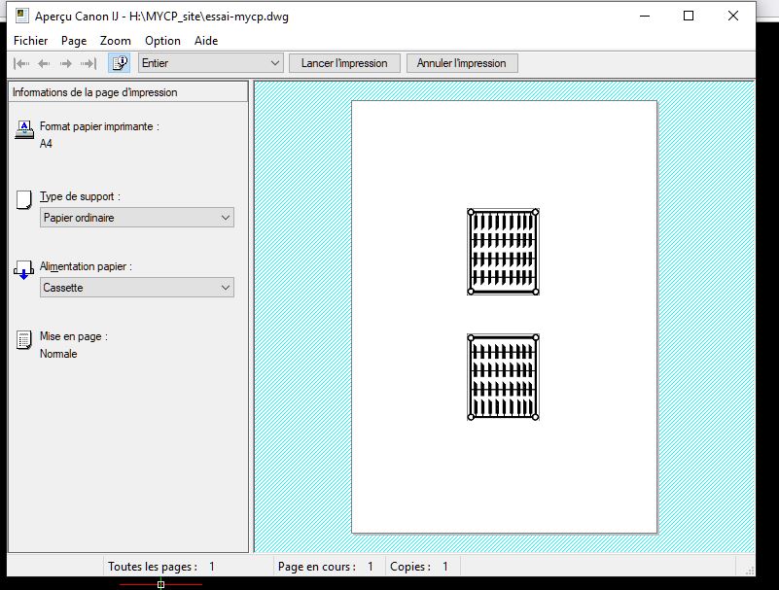Go to last page arrow icon
Image resolution: width=779 pixels, height=590 pixels.
point(89,63)
